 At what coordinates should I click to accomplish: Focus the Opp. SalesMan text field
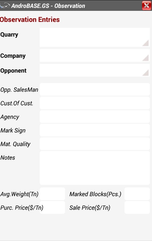95,89
